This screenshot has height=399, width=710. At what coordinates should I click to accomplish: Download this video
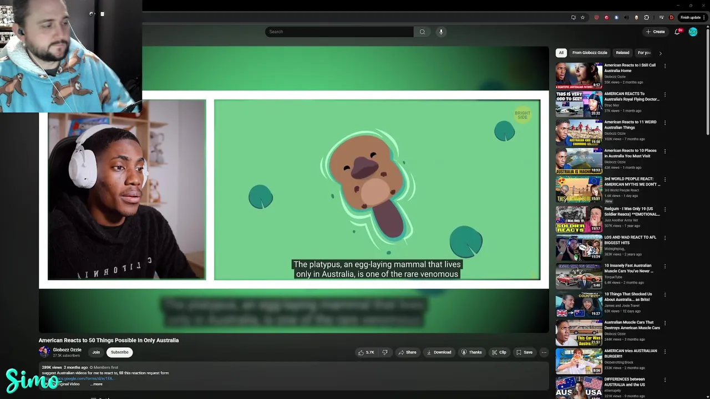[x=439, y=352]
